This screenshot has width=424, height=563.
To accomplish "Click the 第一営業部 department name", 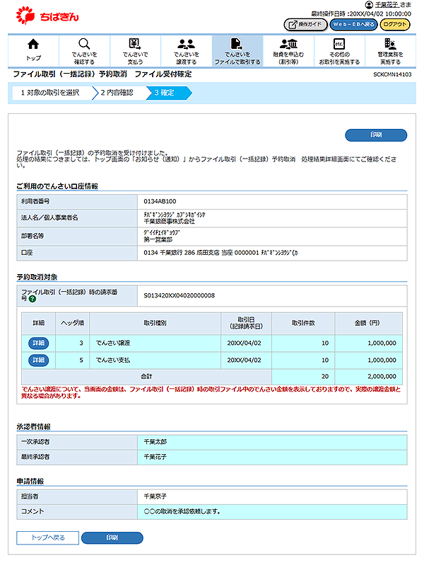I will [x=158, y=239].
